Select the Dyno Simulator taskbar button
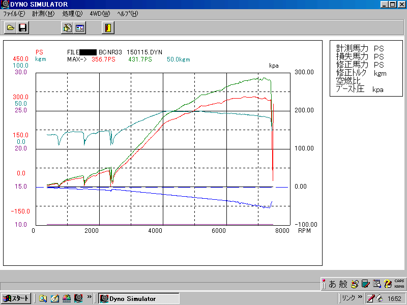Screen dimensions: 407x305 (138, 298)
